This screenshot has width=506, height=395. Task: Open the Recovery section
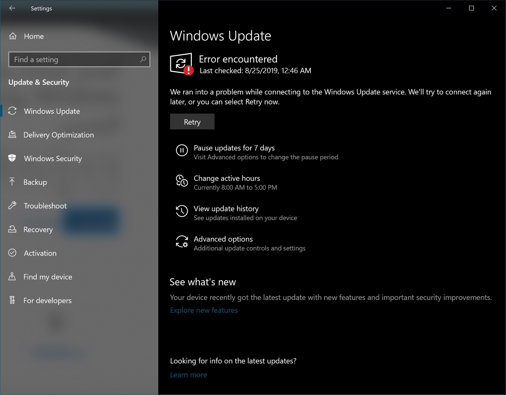pos(38,230)
